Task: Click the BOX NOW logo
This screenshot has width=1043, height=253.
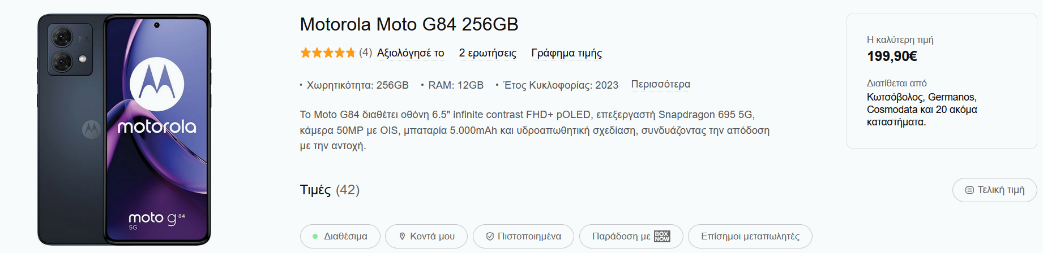Action: pos(662,237)
